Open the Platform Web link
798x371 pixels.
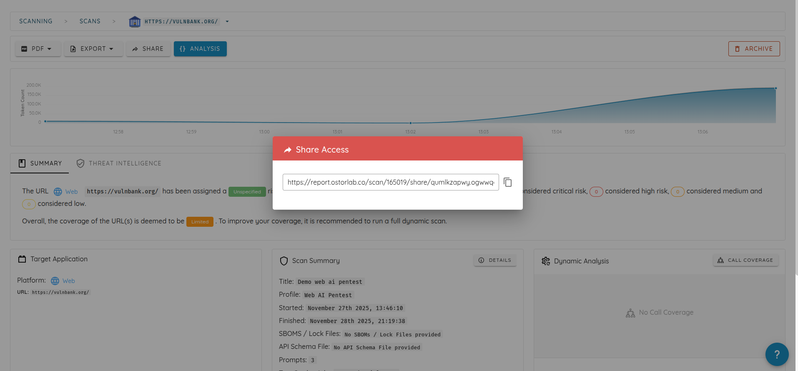tap(69, 281)
